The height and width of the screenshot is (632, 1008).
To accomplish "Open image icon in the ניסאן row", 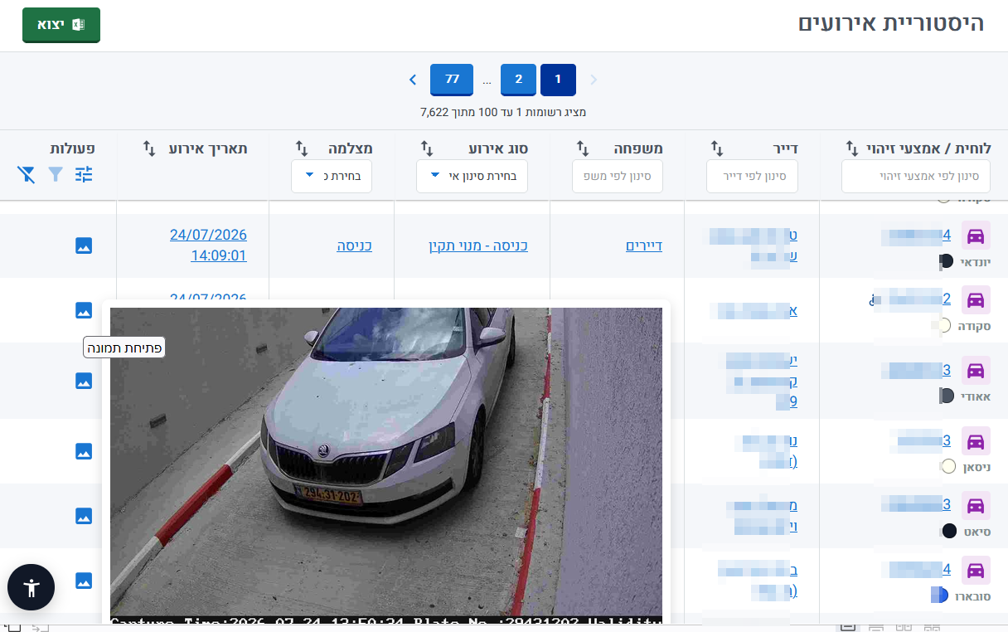I will (x=84, y=451).
